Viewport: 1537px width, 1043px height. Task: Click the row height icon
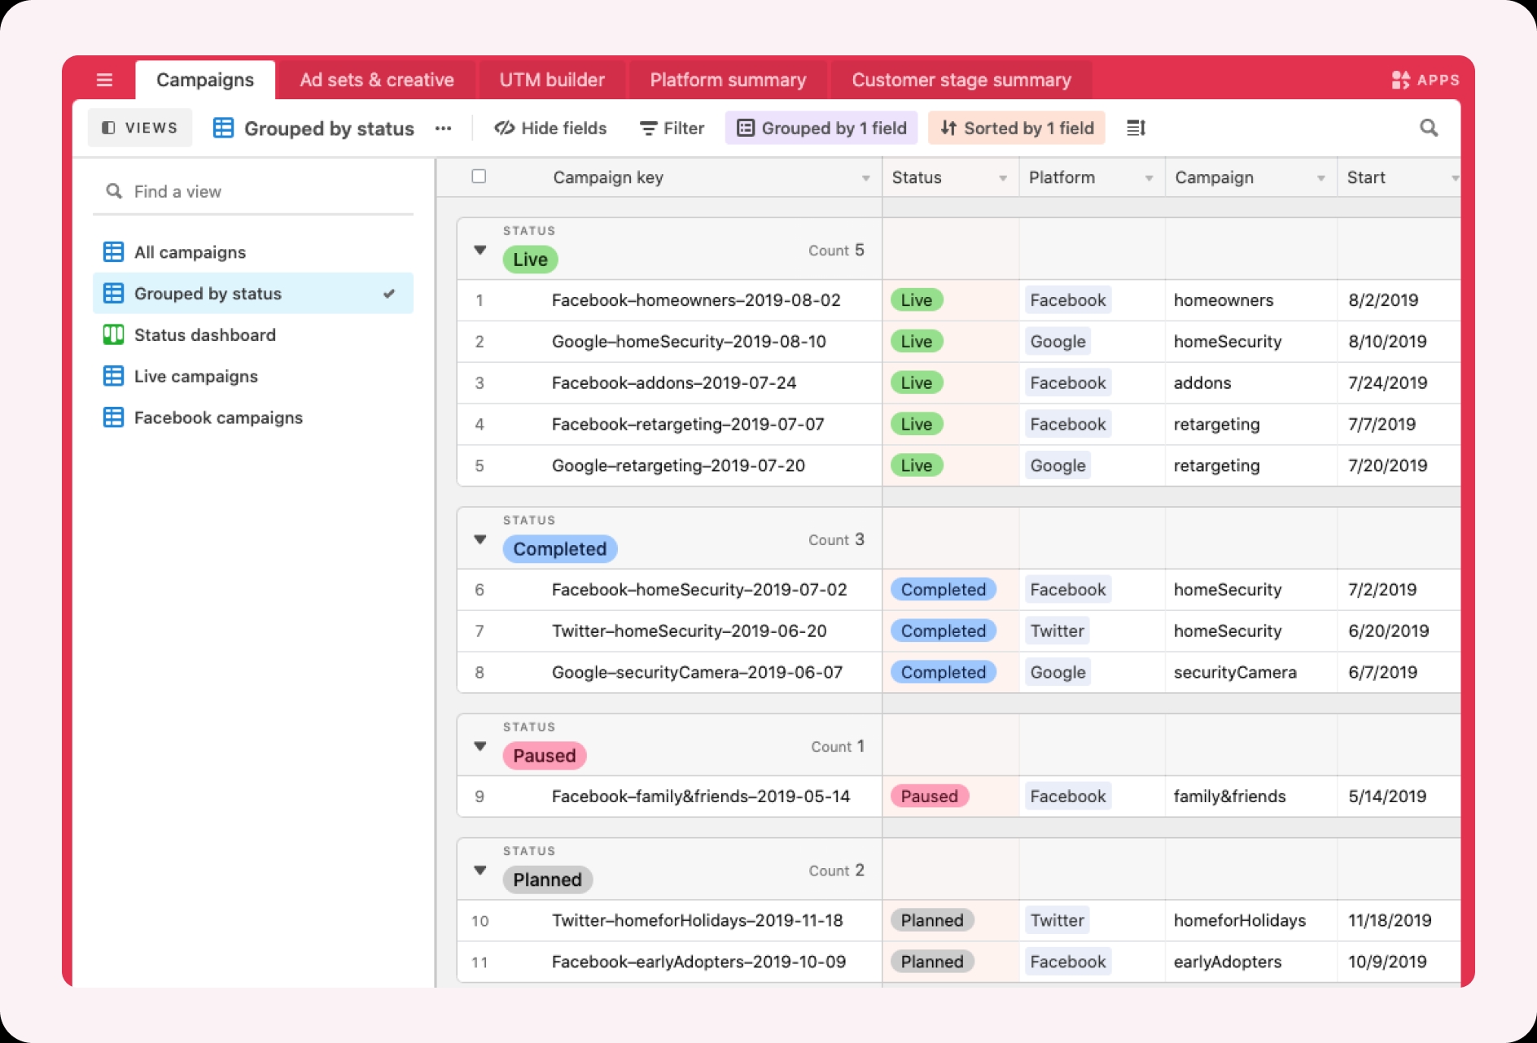pos(1136,128)
